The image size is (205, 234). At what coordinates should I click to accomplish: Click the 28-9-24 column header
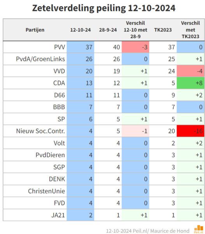click(108, 30)
